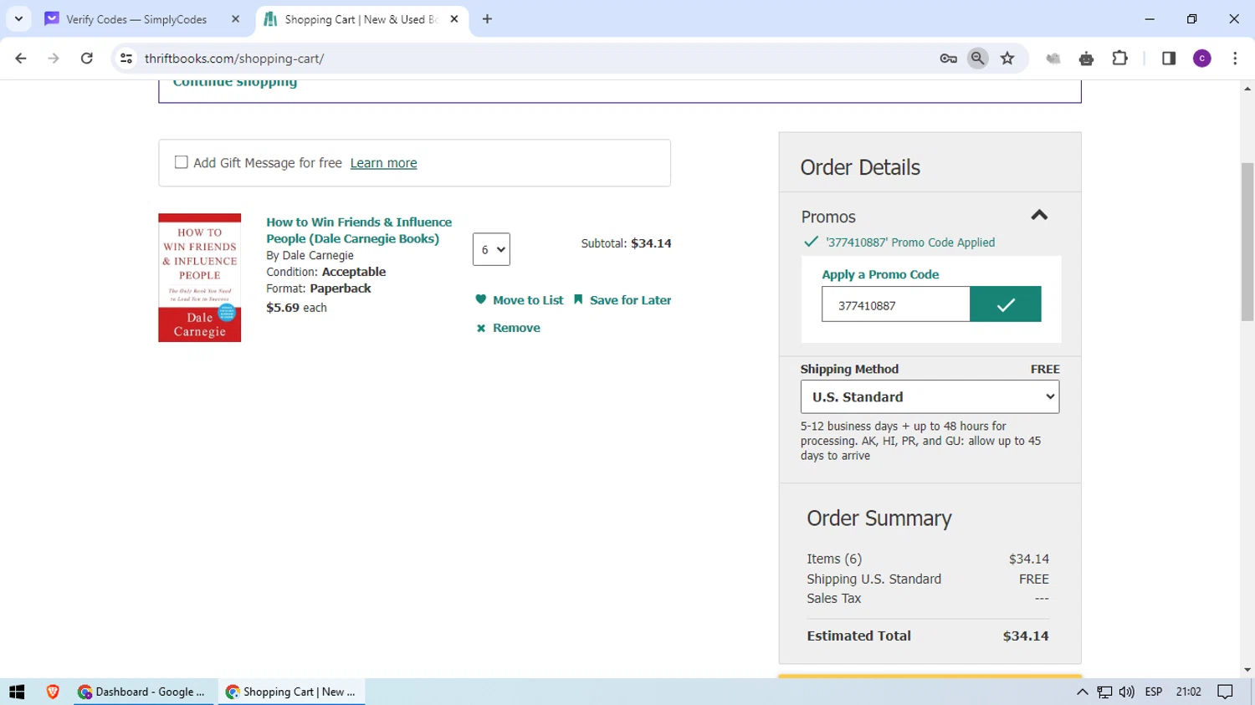Open the gift message Learn more link
The image size is (1255, 705).
383,163
